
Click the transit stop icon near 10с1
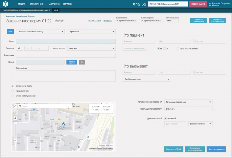tap(79, 147)
